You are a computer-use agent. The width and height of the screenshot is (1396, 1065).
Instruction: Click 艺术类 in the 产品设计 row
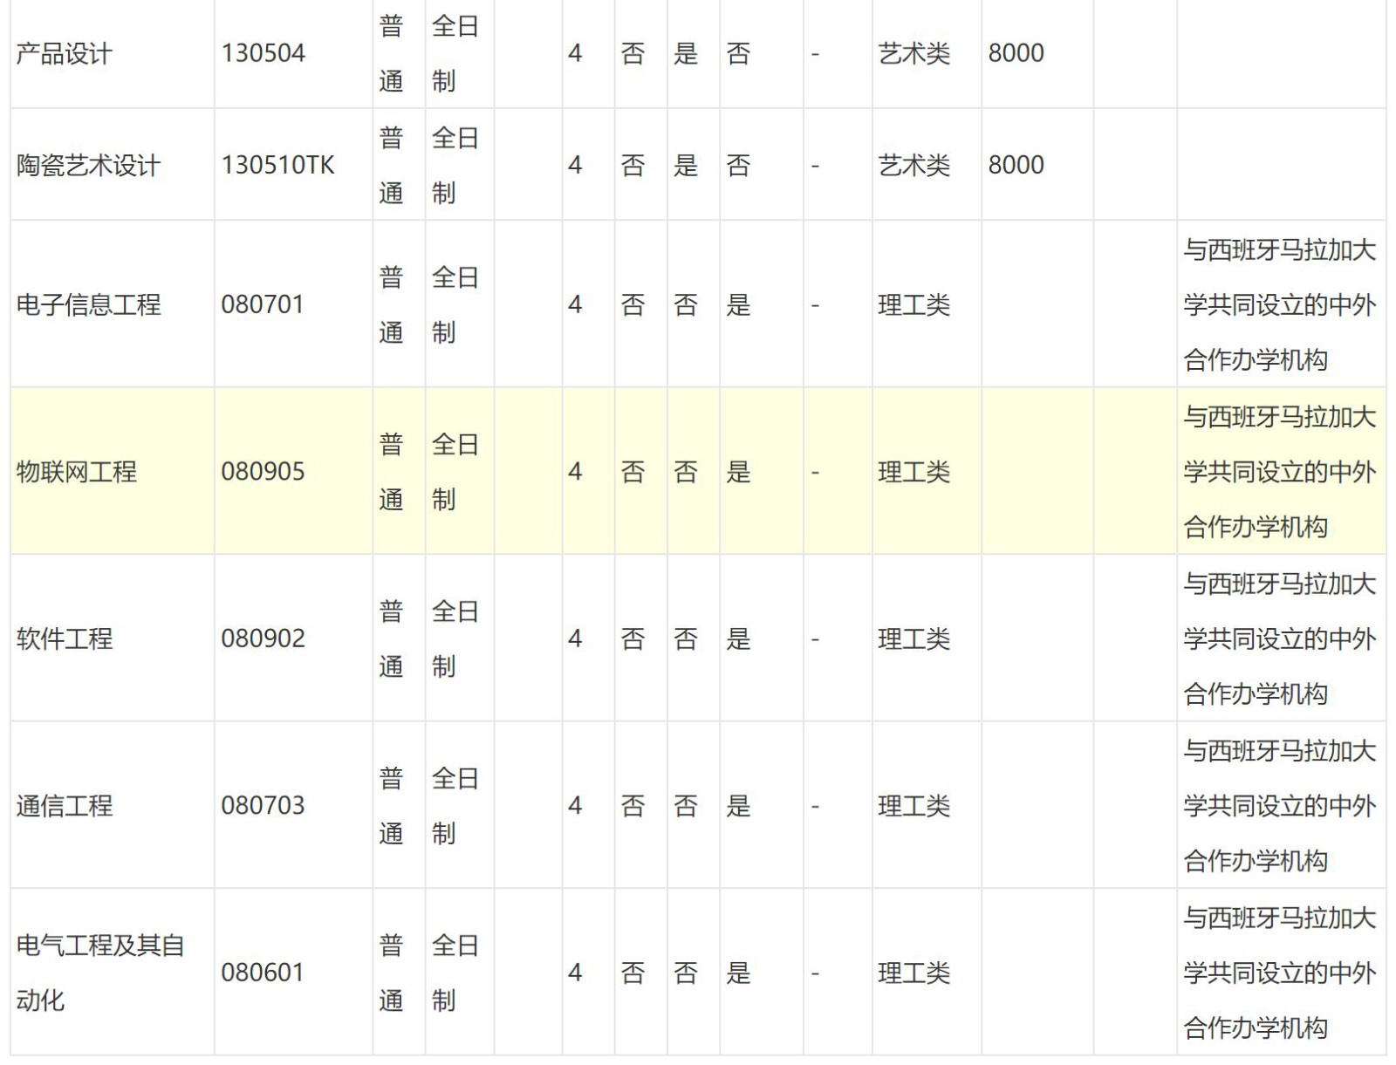(x=914, y=54)
